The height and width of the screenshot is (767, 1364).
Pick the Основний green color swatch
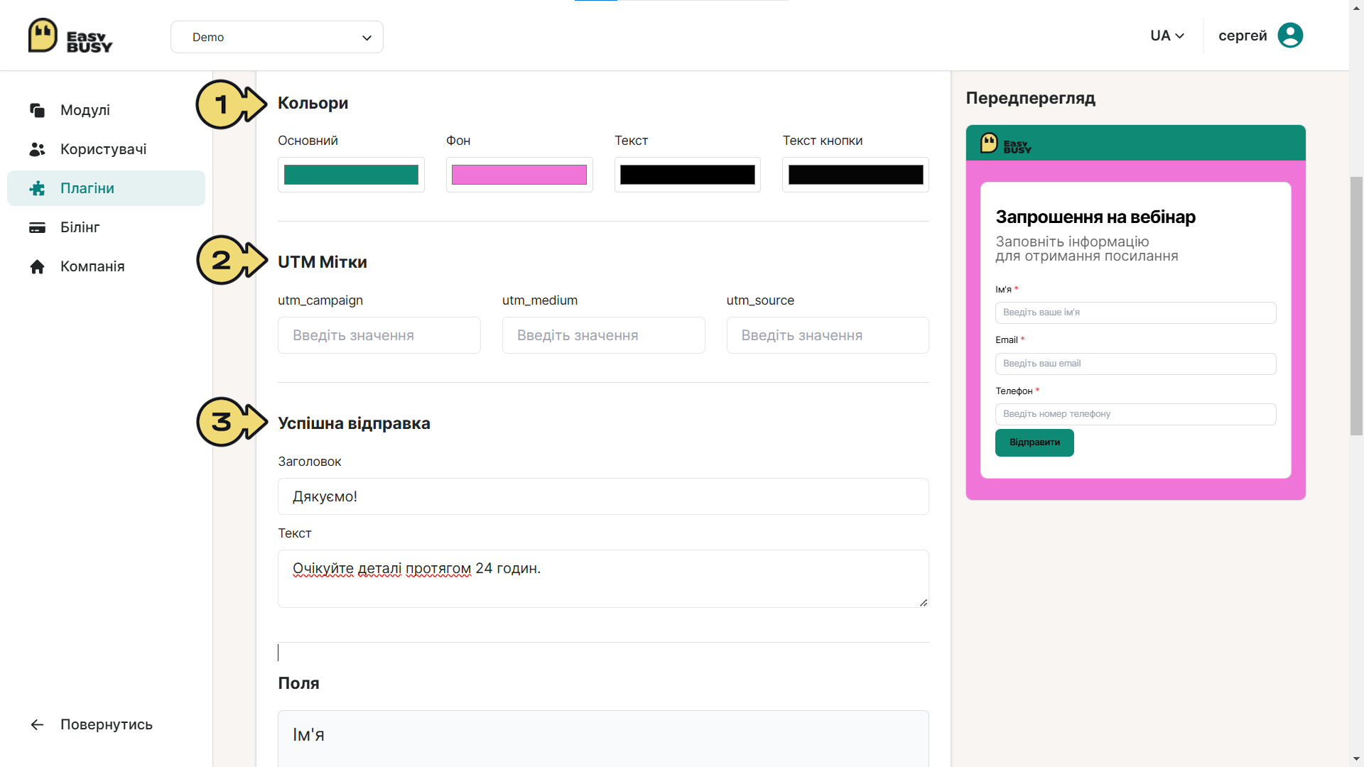pos(351,175)
